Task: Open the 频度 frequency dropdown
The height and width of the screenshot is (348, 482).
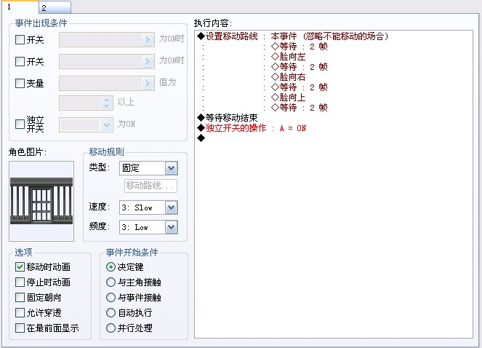Action: point(172,228)
